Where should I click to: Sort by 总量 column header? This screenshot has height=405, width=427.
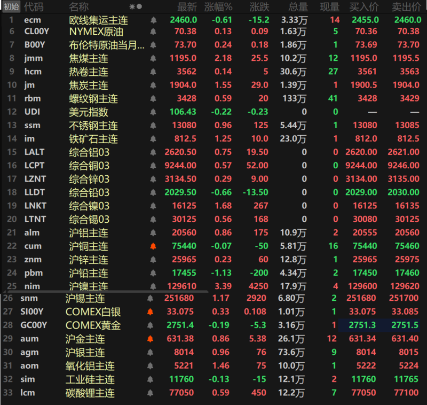coord(298,7)
